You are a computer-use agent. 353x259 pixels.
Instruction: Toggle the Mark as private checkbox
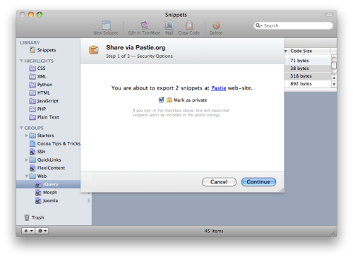coord(161,100)
